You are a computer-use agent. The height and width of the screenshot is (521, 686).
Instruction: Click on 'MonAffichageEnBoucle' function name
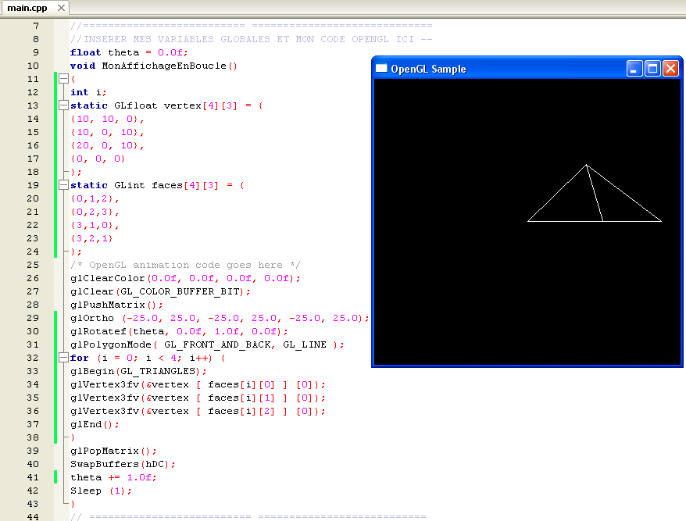164,66
